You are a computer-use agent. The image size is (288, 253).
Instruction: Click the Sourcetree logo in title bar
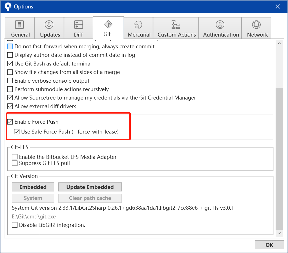8,6
